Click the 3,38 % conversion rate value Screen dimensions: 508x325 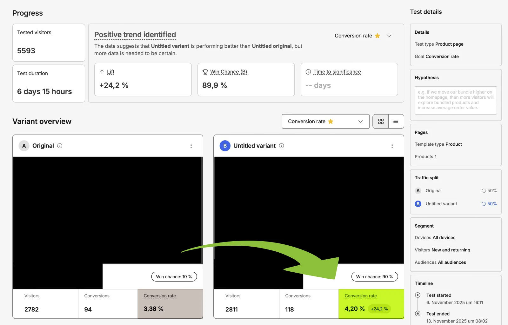point(154,309)
